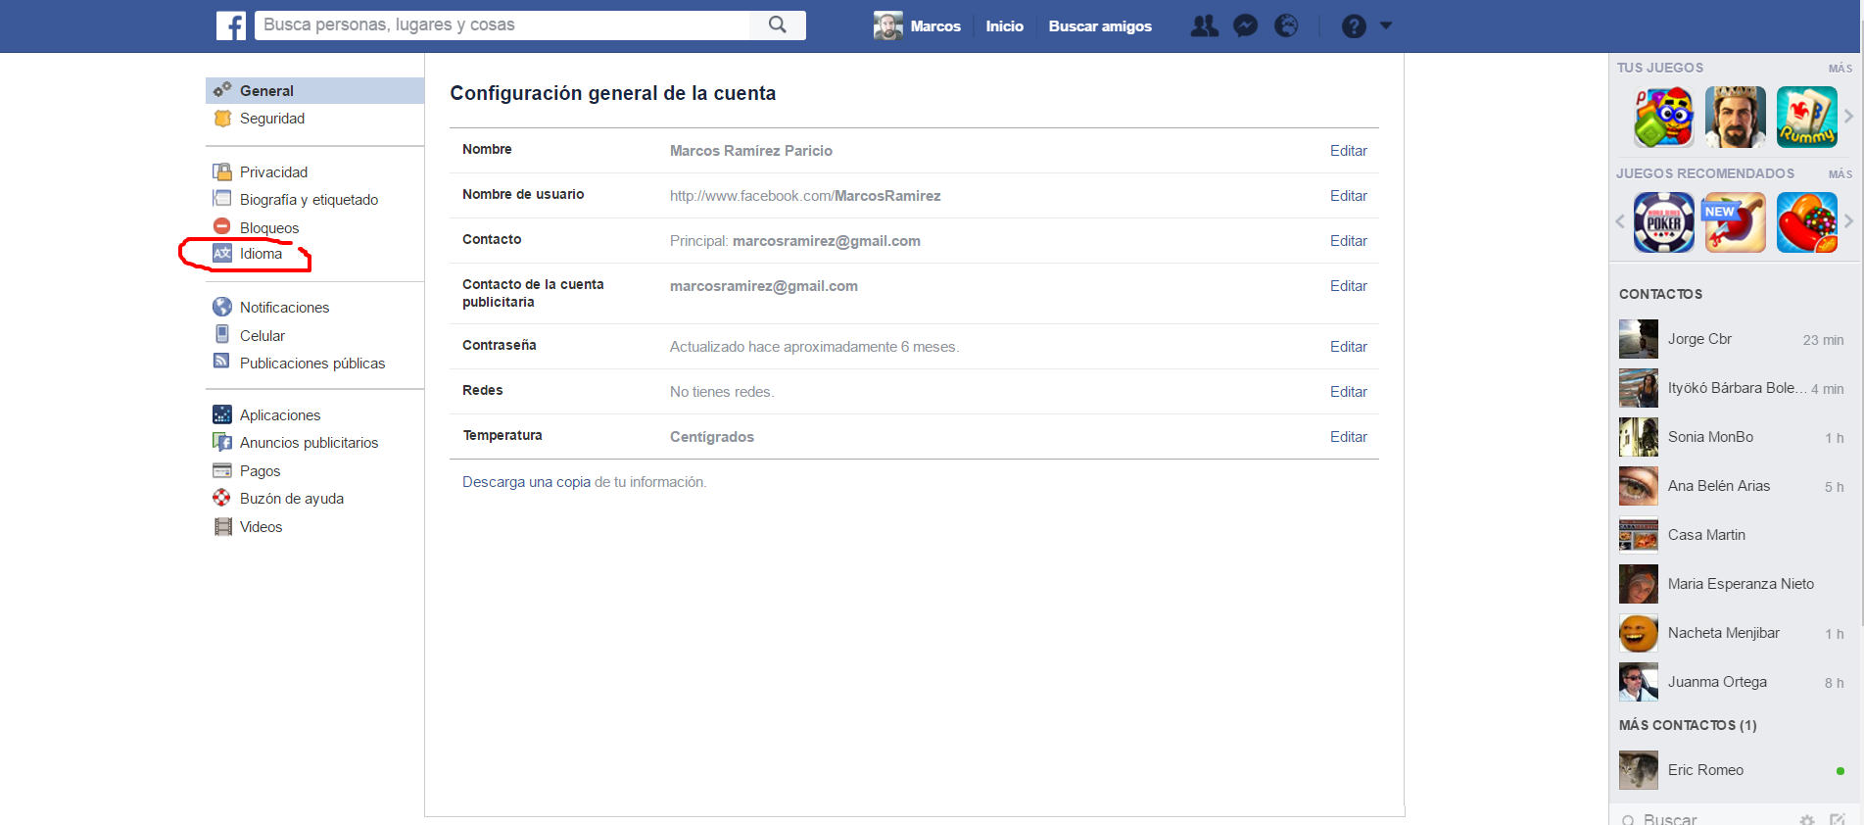Screen dimensions: 1864x825
Task: Open the Poker recommended game
Action: [1663, 222]
